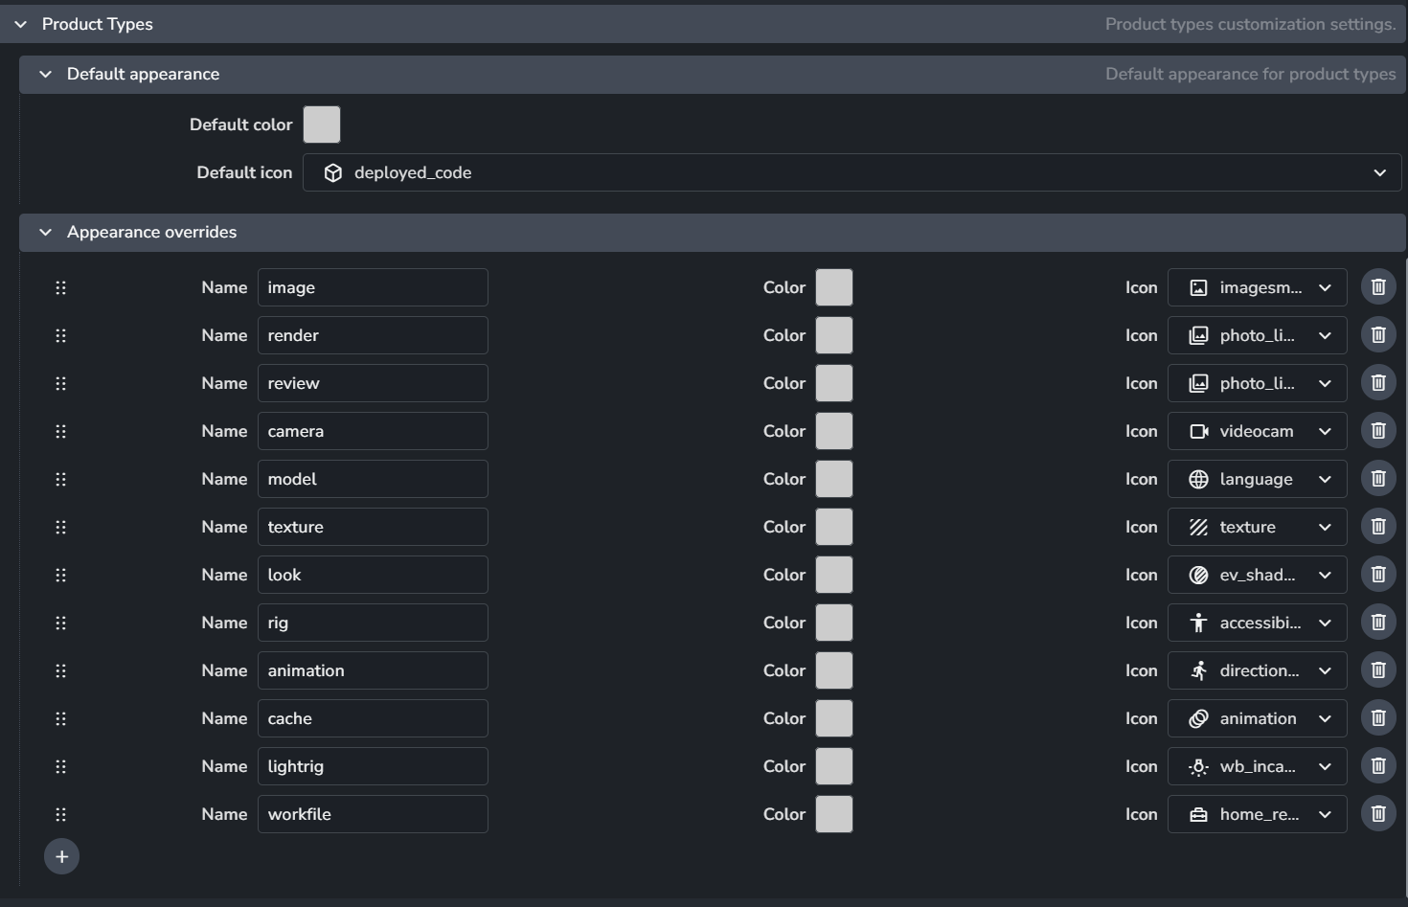Grab the drag handle for render row
Screen dimensions: 1408x907
(x=60, y=335)
